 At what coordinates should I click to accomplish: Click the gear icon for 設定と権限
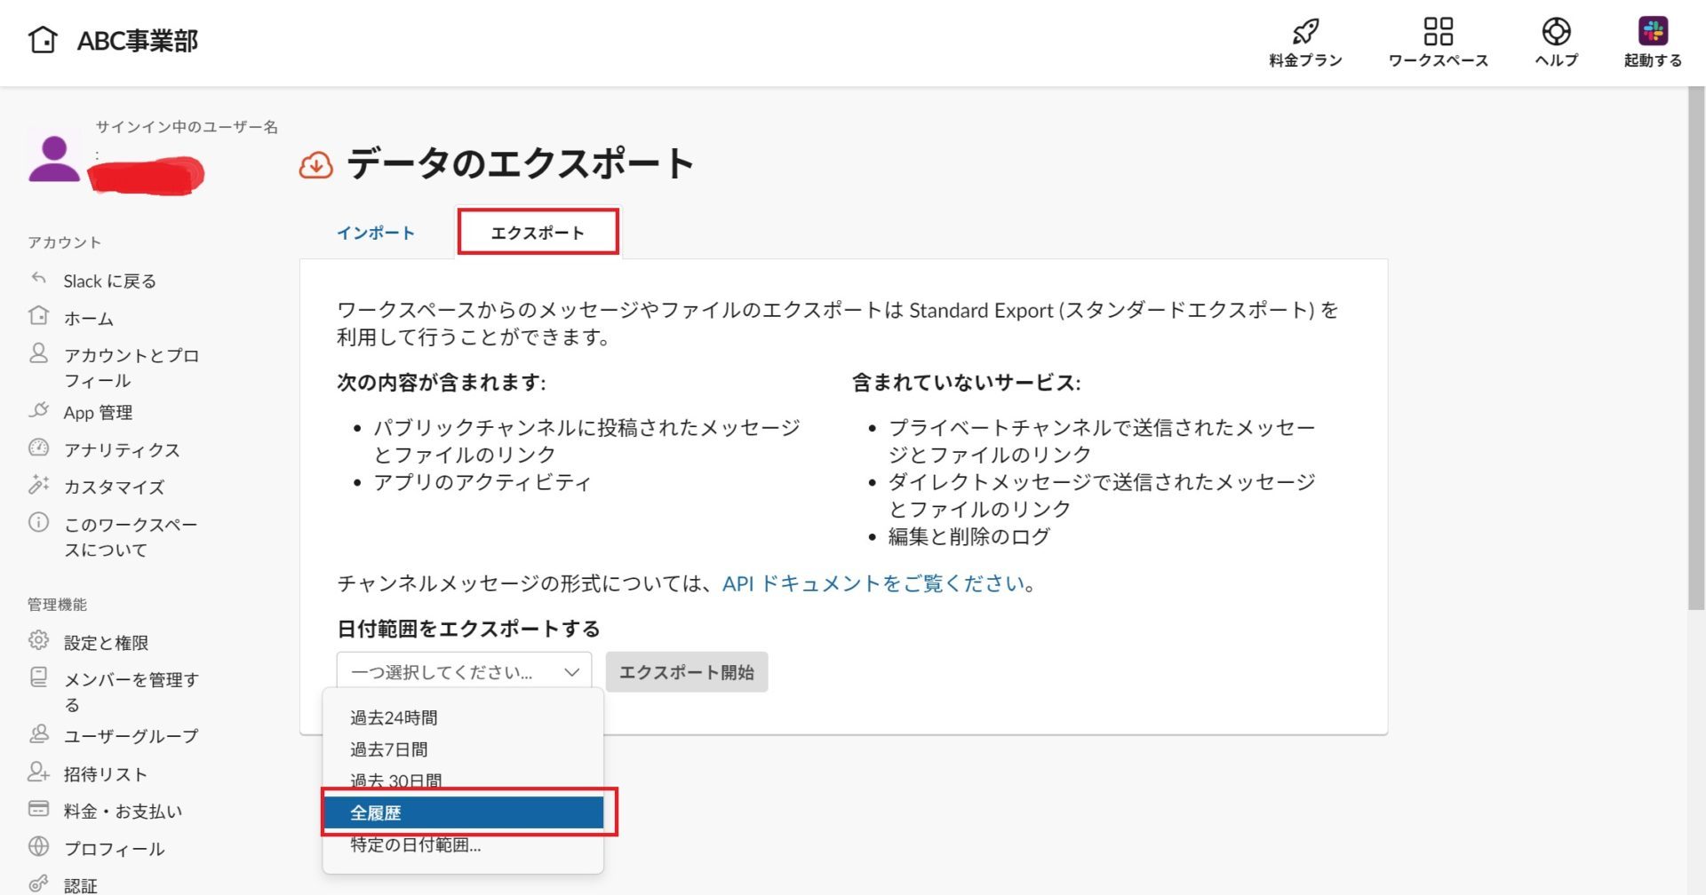point(38,640)
